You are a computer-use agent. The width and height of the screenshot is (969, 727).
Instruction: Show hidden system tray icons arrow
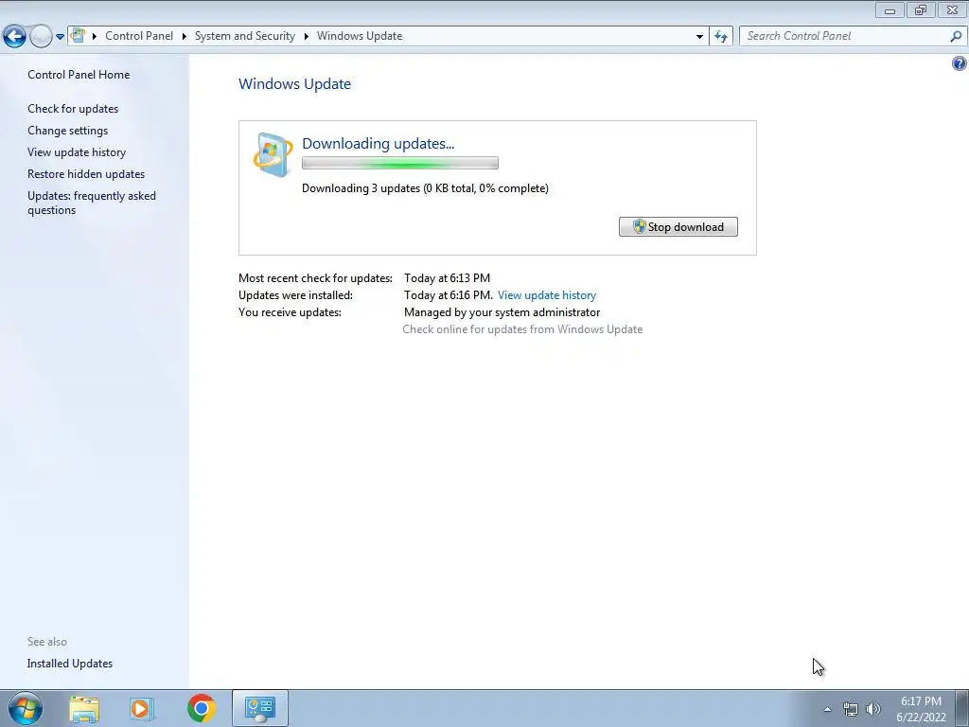(x=827, y=709)
